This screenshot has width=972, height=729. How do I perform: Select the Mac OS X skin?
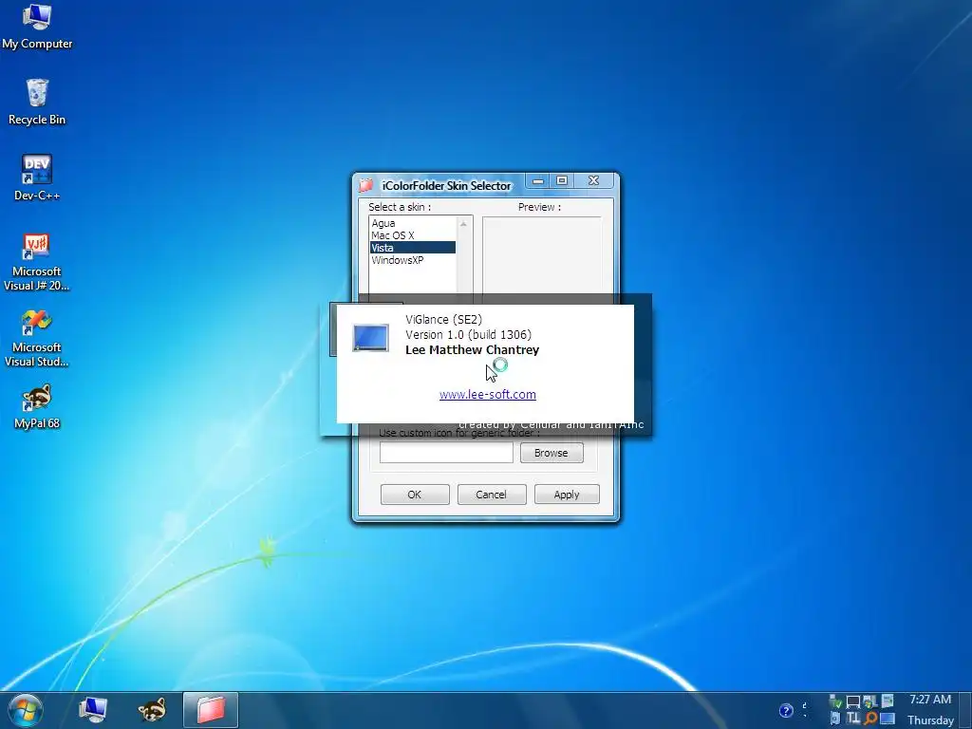tap(412, 235)
